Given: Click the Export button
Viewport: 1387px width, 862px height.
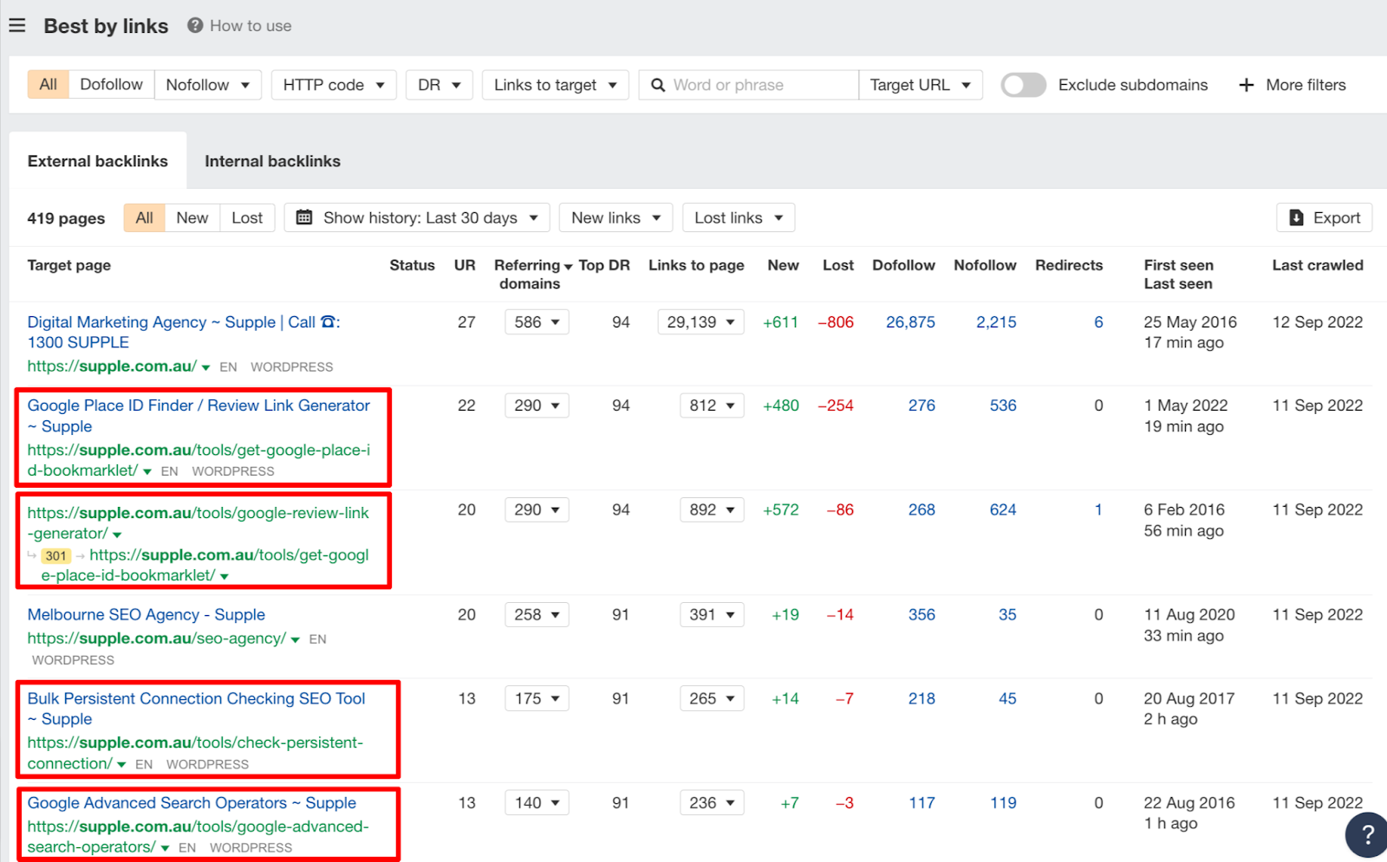Looking at the screenshot, I should coord(1324,217).
